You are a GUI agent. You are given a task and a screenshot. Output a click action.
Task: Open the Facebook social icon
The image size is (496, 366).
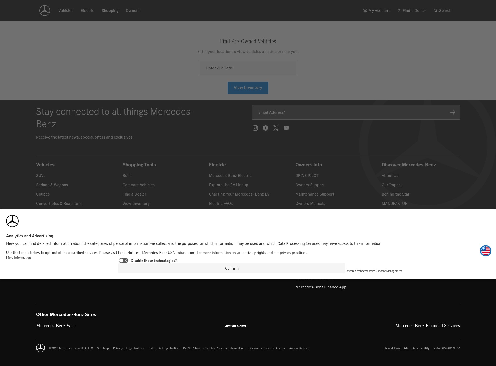click(x=266, y=128)
